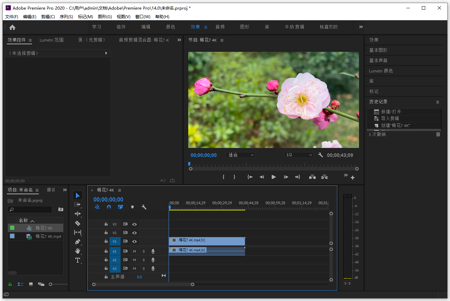Open the Lumetri 范围 tab
This screenshot has height=301, width=450.
pyautogui.click(x=52, y=40)
